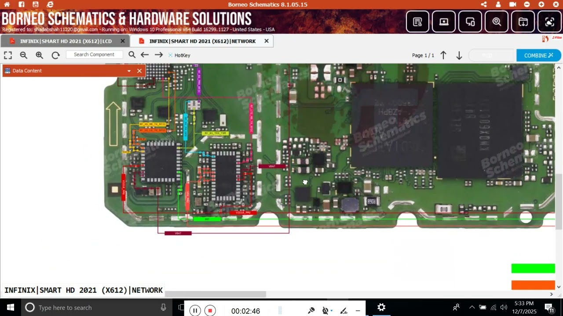Click the video camera icon in title bar
Image resolution: width=563 pixels, height=316 pixels.
(512, 4)
